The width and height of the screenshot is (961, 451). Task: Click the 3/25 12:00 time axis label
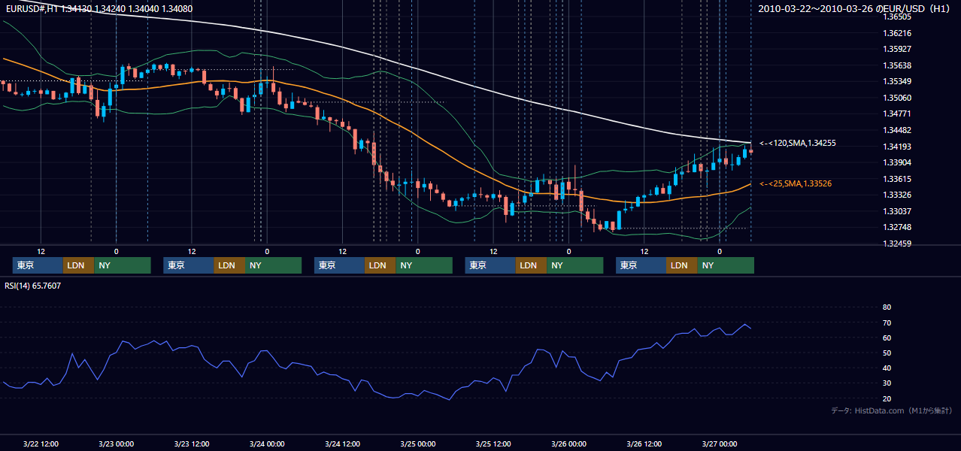tap(493, 444)
